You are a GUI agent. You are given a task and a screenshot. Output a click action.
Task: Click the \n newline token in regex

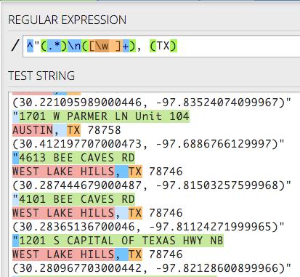74,46
